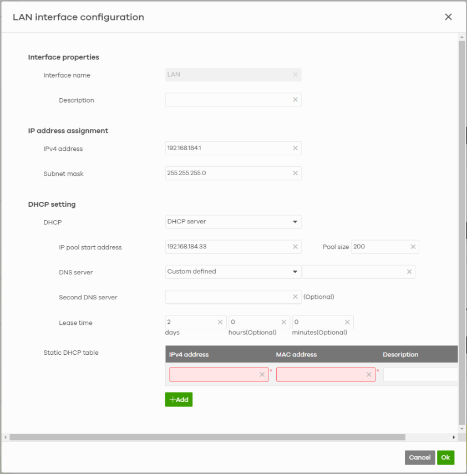This screenshot has height=474, width=467.
Task: Cancel the LAN interface configuration
Action: [419, 457]
